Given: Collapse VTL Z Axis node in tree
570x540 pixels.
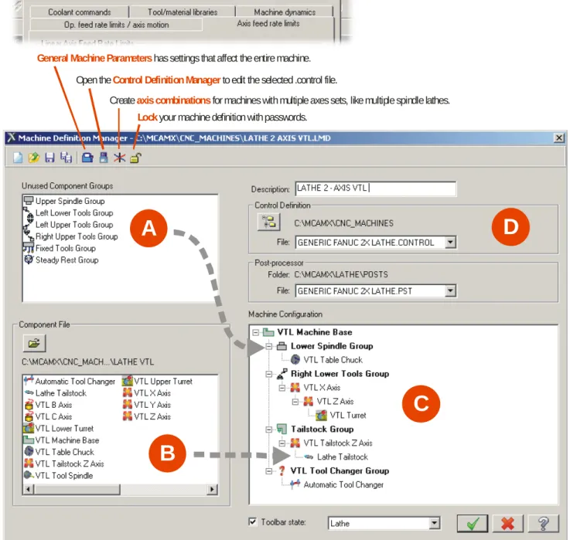Looking at the screenshot, I should pos(295,402).
